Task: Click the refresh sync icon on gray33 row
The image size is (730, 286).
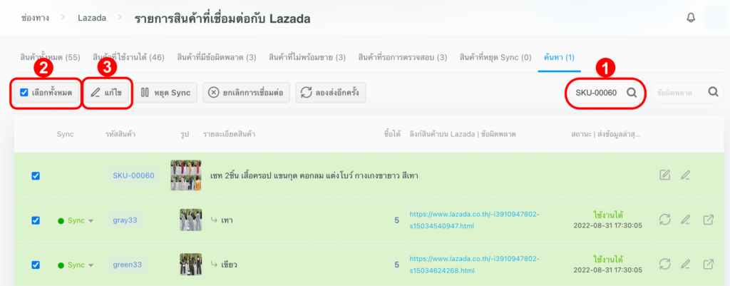Action: (x=665, y=220)
